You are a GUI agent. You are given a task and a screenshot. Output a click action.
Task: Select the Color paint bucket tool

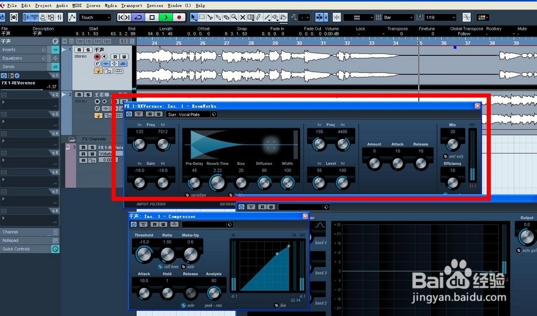pyautogui.click(x=283, y=18)
